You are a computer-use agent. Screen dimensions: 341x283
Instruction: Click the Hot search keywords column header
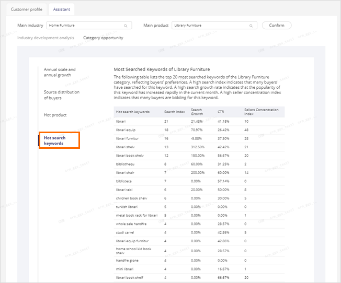click(x=133, y=112)
